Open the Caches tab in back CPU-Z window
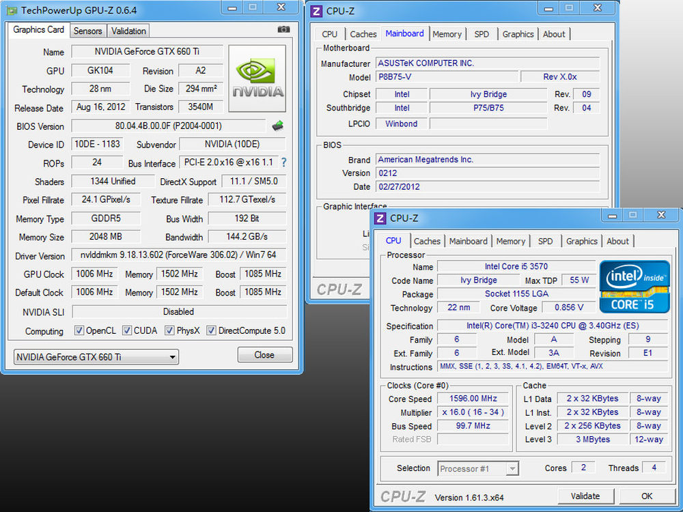This screenshot has width=683, height=512. pyautogui.click(x=363, y=34)
